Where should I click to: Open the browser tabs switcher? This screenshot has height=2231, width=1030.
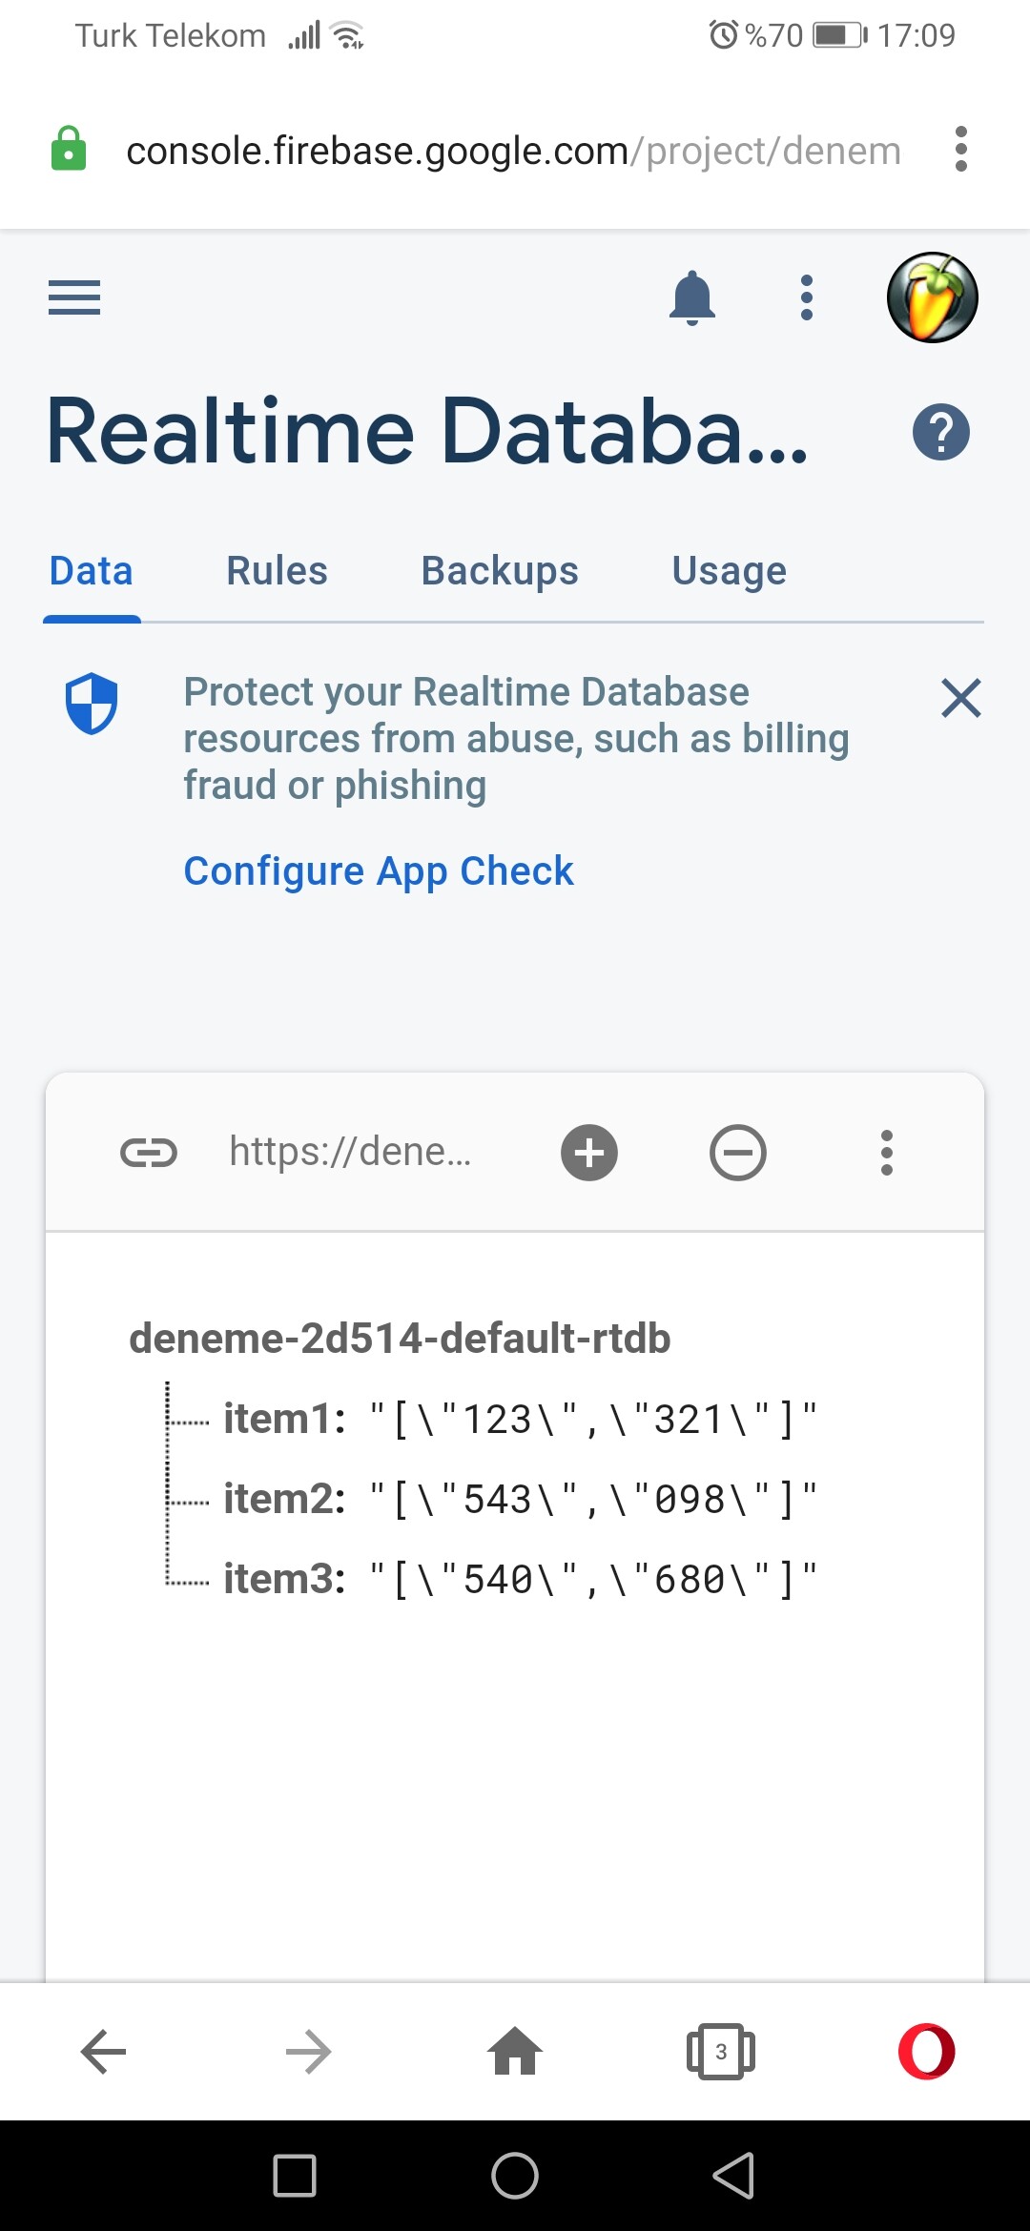pyautogui.click(x=721, y=2052)
